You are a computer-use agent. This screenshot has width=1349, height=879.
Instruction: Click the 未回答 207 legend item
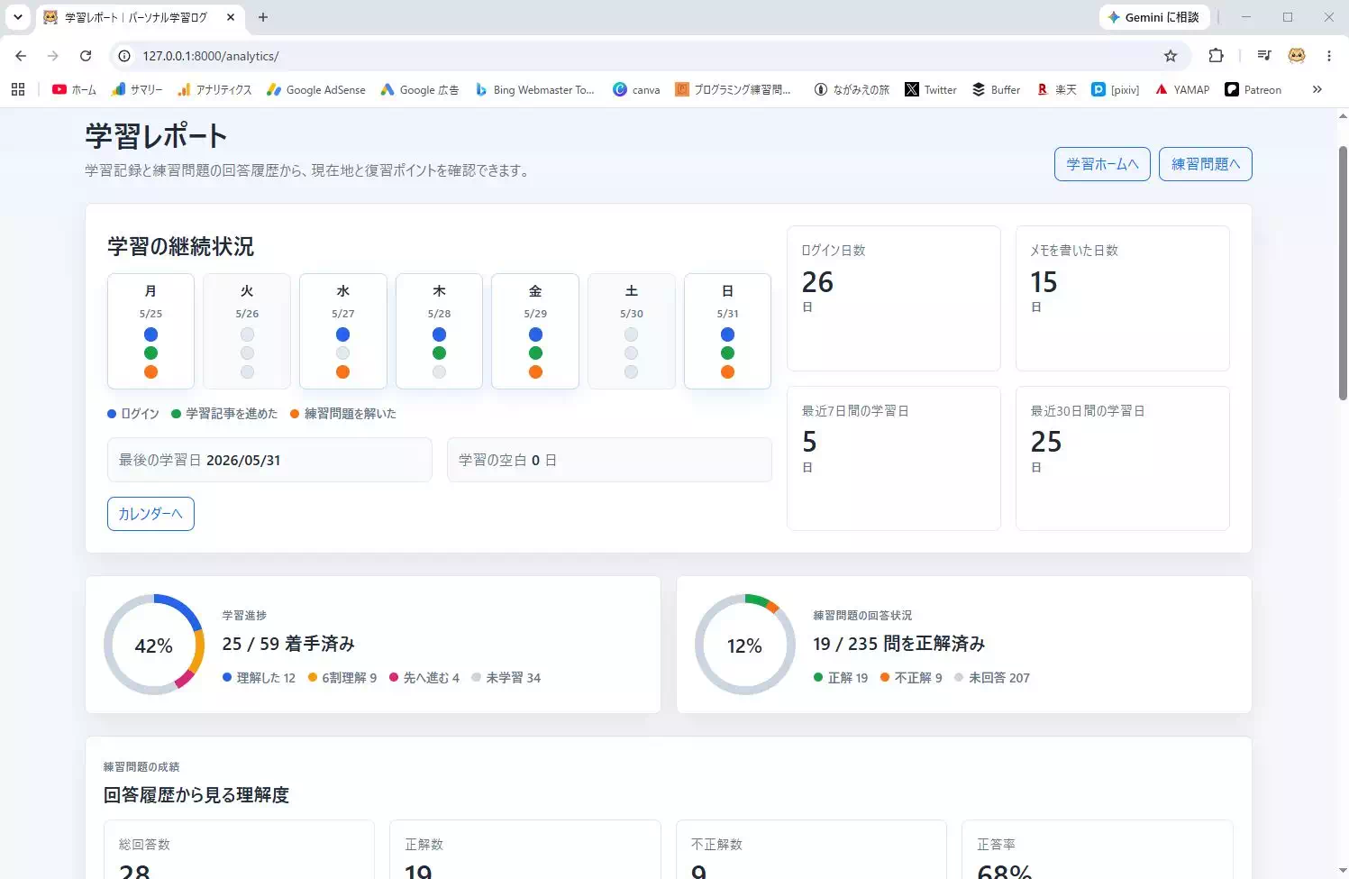[992, 678]
